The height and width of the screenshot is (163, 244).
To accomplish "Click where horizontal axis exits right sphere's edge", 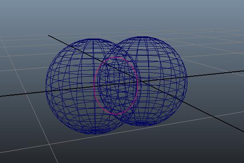I will tap(187, 77).
